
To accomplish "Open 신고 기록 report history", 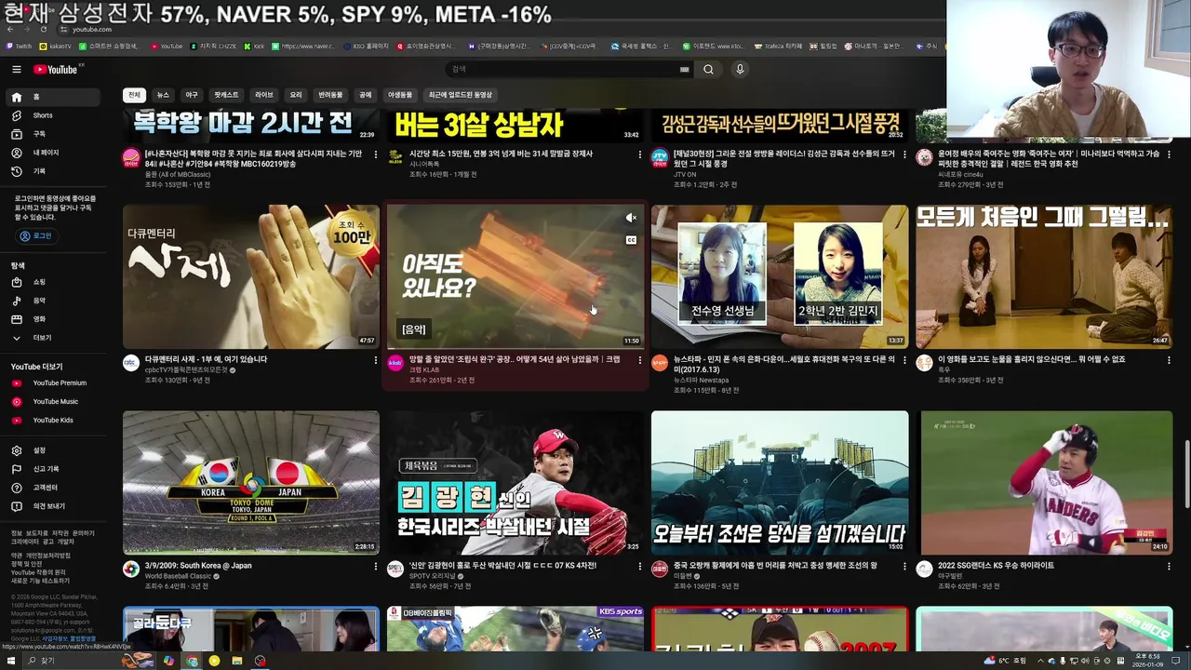I will coord(52,469).
